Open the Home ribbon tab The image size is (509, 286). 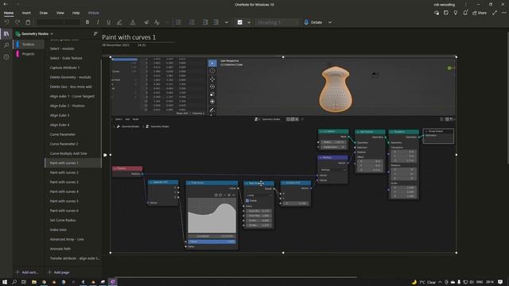(9, 13)
